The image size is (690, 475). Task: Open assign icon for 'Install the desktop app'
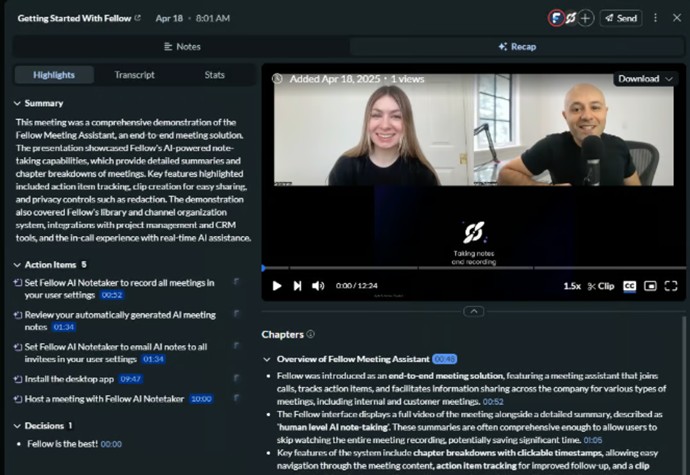(x=236, y=379)
